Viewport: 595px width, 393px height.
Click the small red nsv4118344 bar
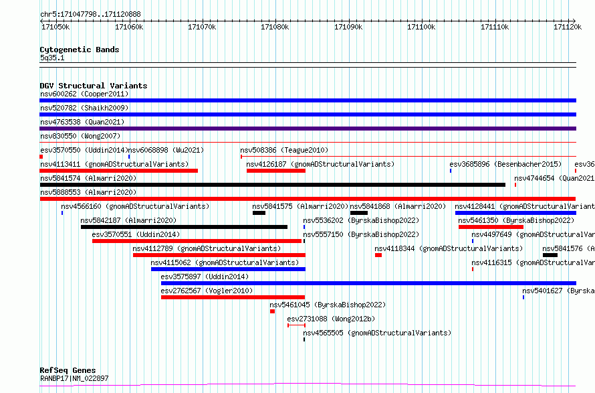tap(378, 255)
